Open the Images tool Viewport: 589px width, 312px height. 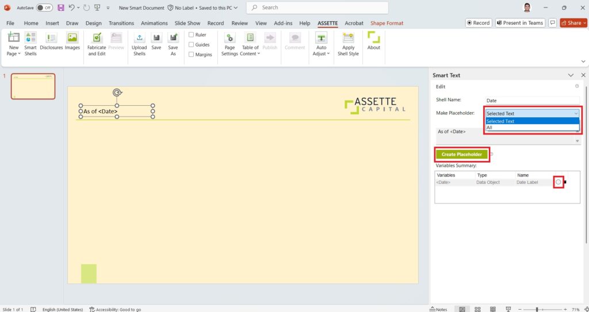tap(72, 41)
